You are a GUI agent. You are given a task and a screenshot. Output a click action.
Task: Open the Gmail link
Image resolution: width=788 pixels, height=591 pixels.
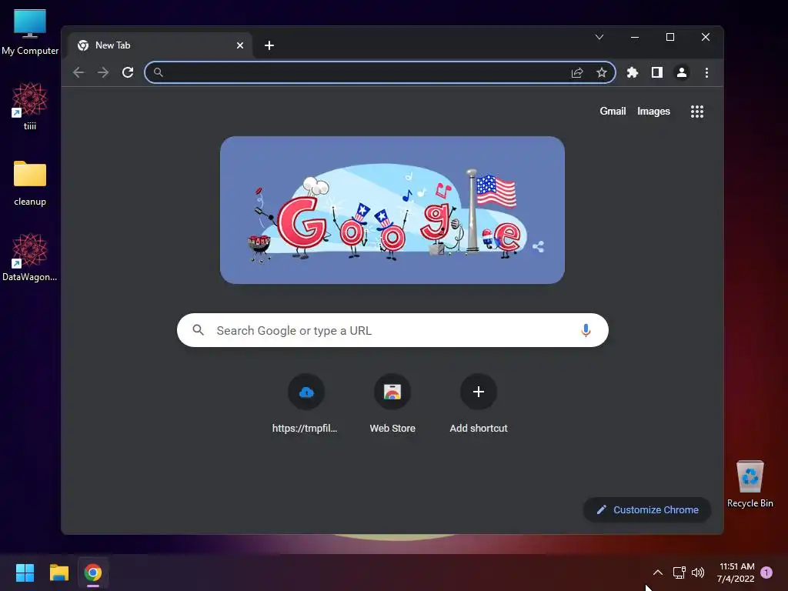coord(613,111)
